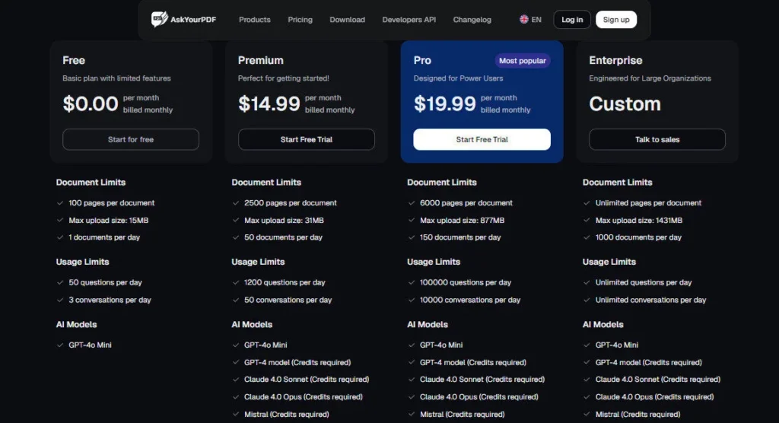Go to the Pricing page

tap(300, 20)
